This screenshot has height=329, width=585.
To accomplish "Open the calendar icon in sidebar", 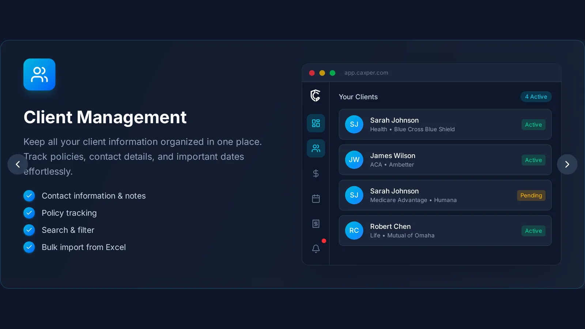I will 316,198.
